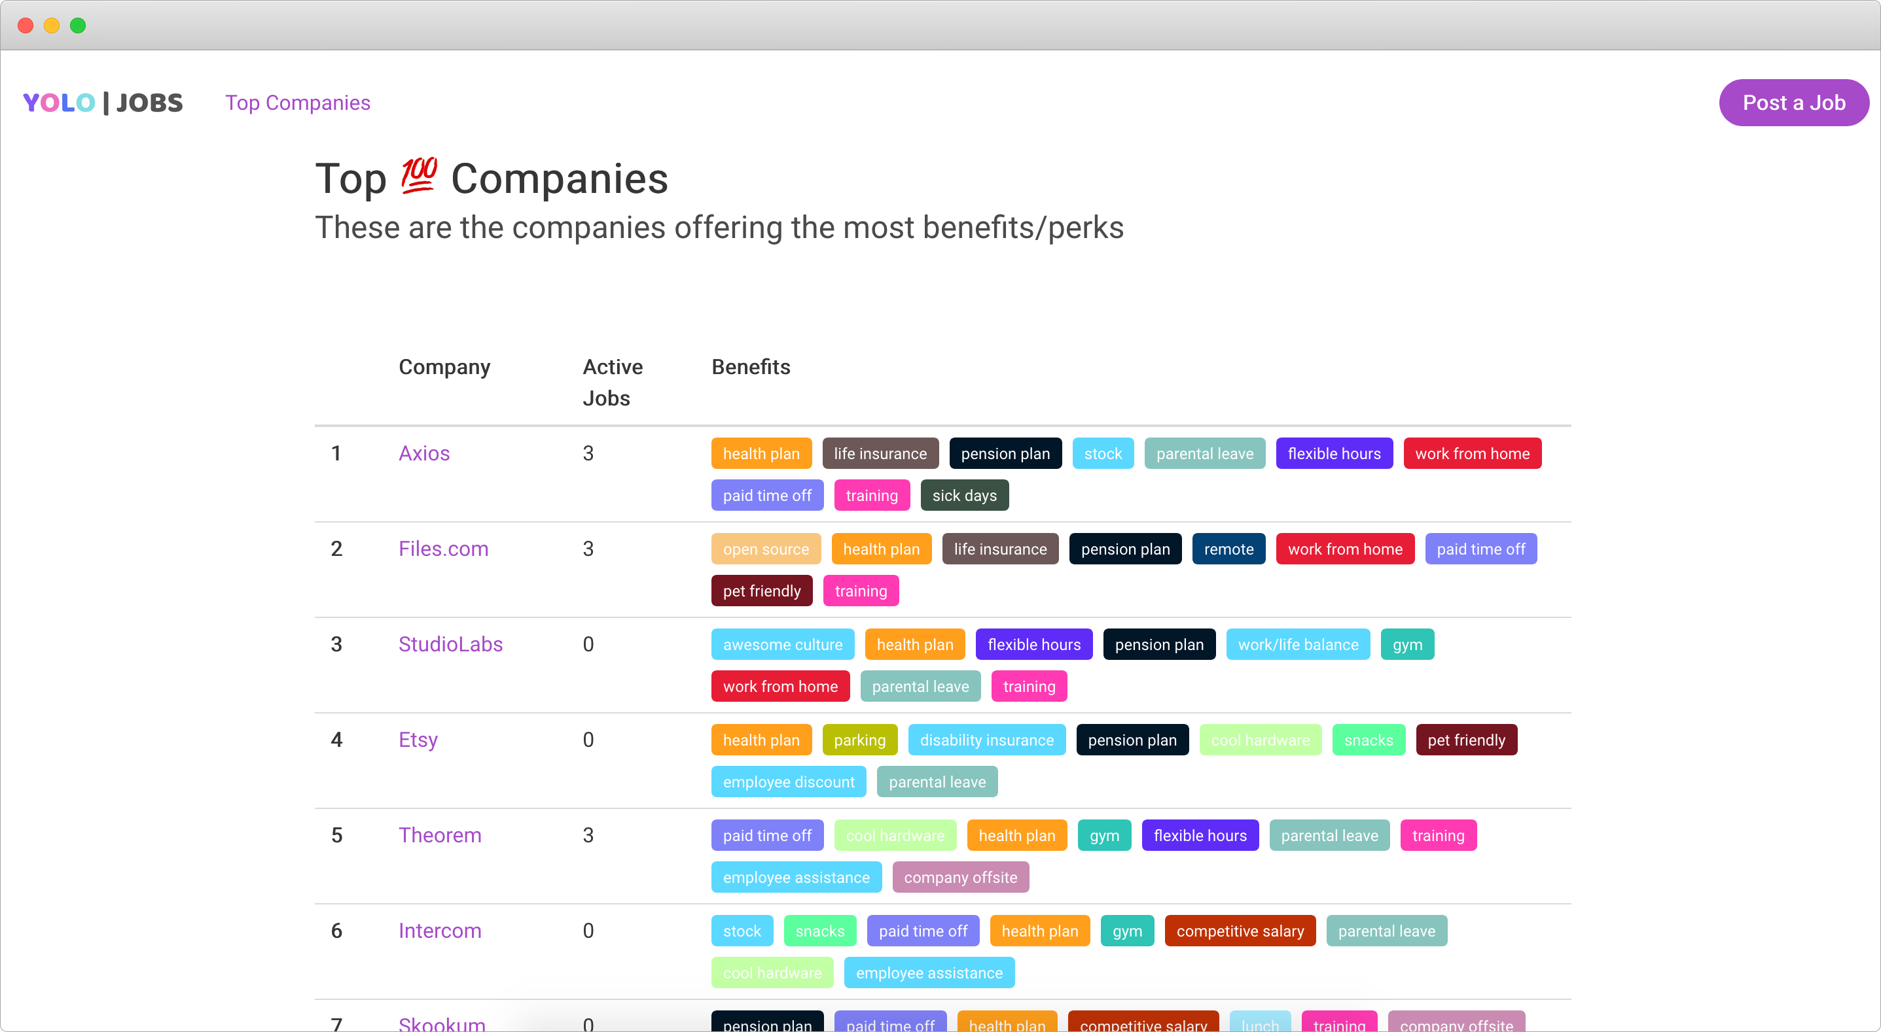The height and width of the screenshot is (1032, 1881).
Task: Select Theorem's company offsite tag
Action: pos(959,878)
